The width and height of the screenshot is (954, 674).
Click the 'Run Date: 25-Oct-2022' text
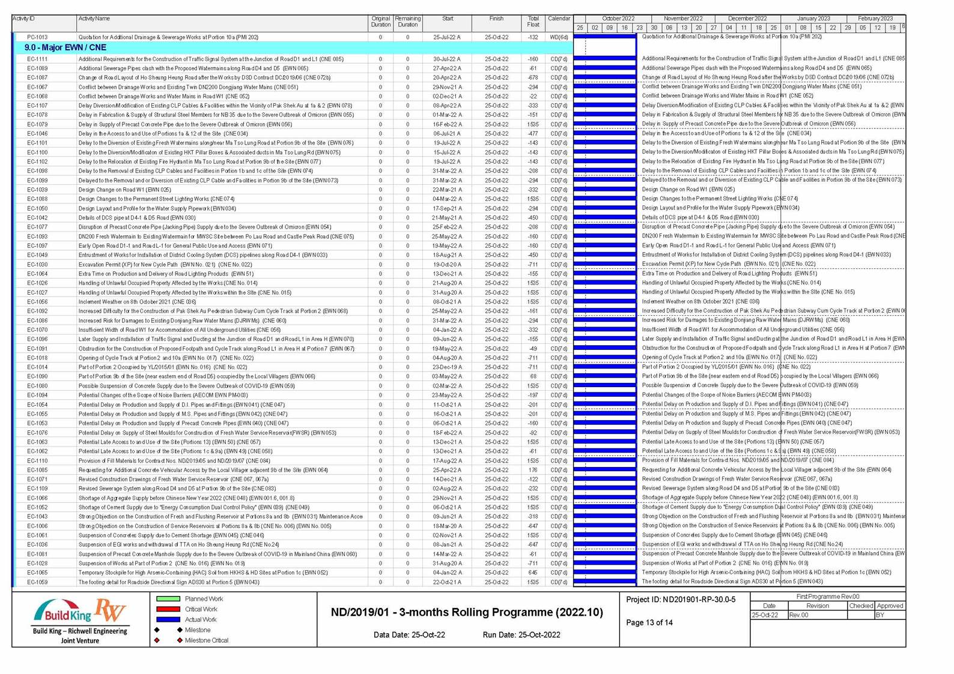(x=521, y=635)
